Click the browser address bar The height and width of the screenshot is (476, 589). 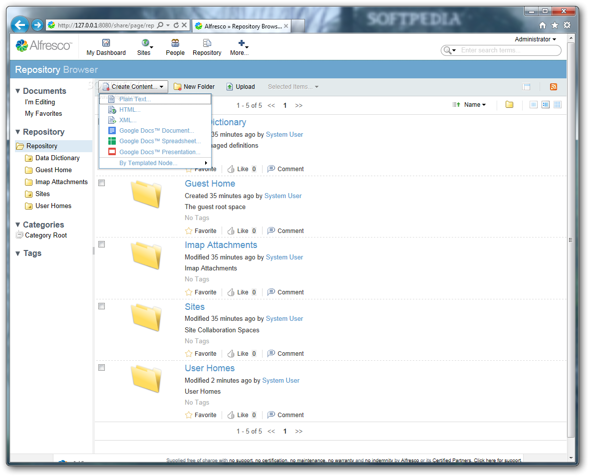pyautogui.click(x=106, y=25)
